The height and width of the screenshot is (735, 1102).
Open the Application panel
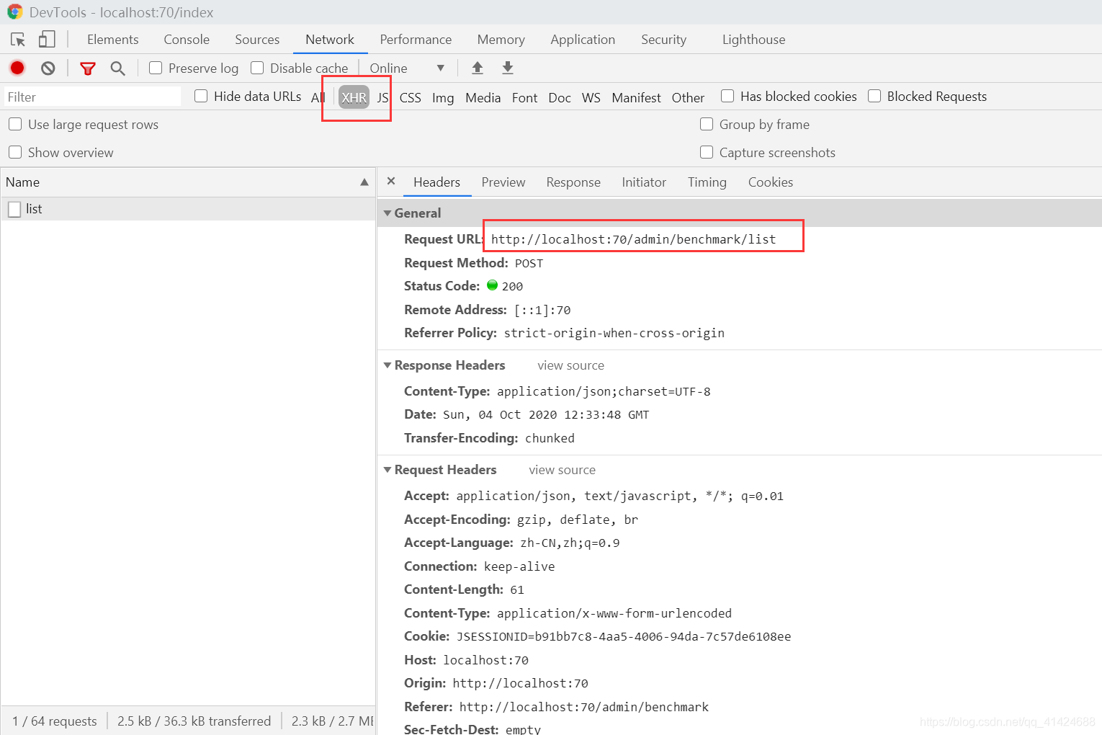(583, 40)
